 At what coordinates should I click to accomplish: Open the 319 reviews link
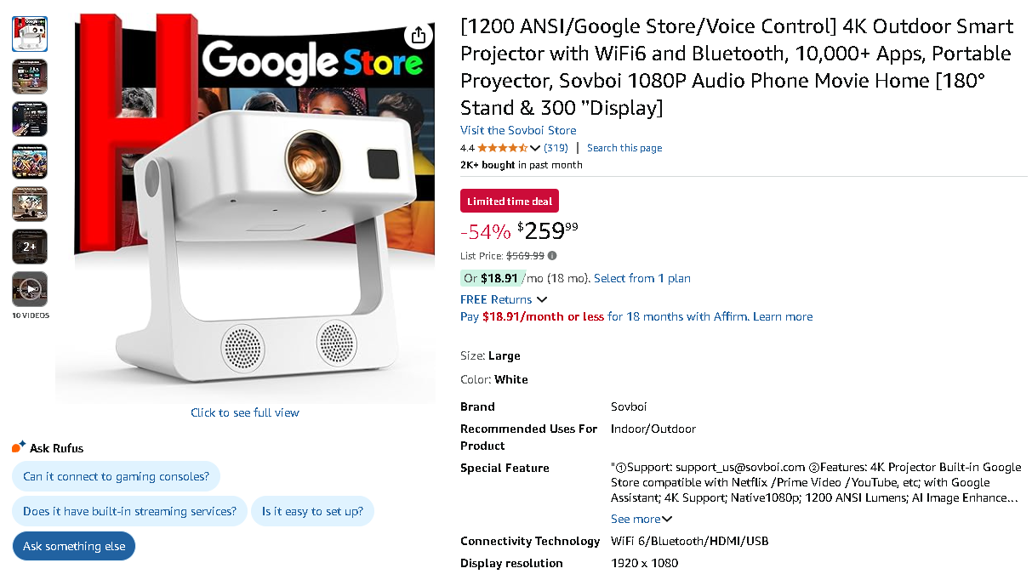(556, 148)
